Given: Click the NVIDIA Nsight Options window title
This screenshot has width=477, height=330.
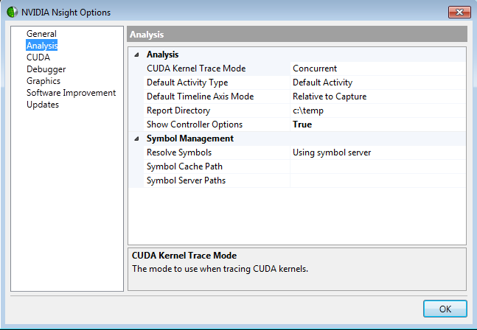Looking at the screenshot, I should point(66,13).
